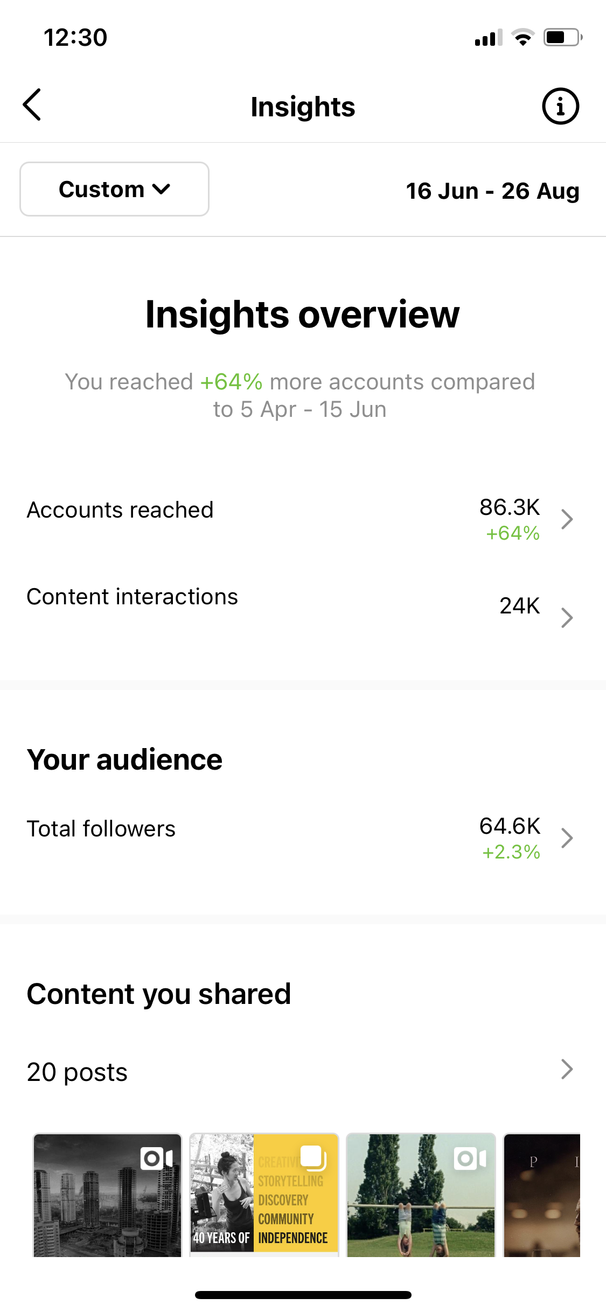Expand Accounts reached chevron
606x1312 pixels.
567,519
